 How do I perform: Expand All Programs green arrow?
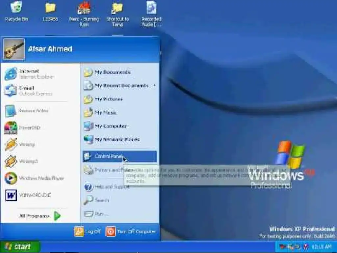57,216
